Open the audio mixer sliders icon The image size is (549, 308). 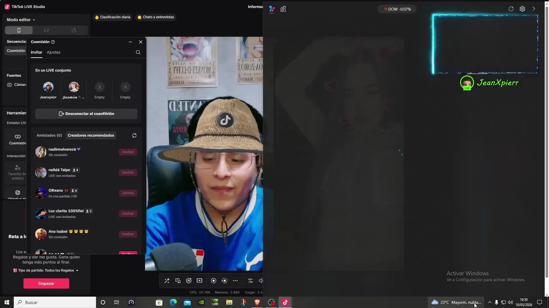point(250,281)
